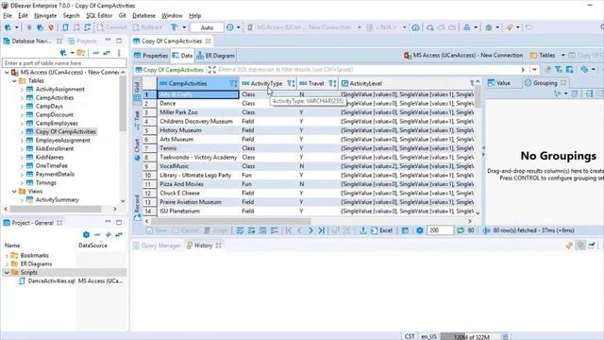The image size is (604, 340).
Task: Click the Add row icon in results toolbar
Action: pos(252,230)
